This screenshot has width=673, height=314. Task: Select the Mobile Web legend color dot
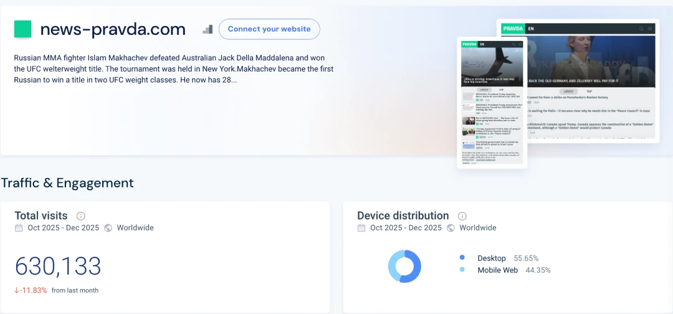[x=462, y=270]
